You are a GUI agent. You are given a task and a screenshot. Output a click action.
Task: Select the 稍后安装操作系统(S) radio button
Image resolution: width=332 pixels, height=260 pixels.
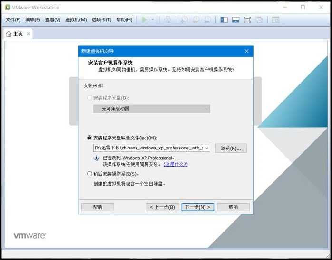89,174
